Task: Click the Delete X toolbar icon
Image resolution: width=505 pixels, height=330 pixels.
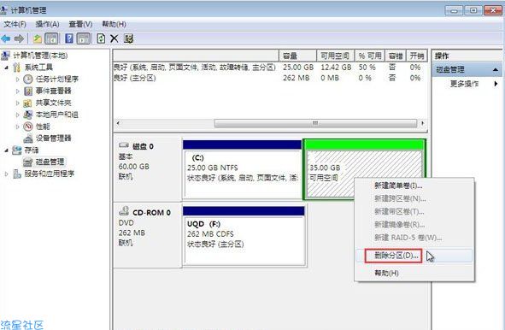Action: click(x=114, y=39)
